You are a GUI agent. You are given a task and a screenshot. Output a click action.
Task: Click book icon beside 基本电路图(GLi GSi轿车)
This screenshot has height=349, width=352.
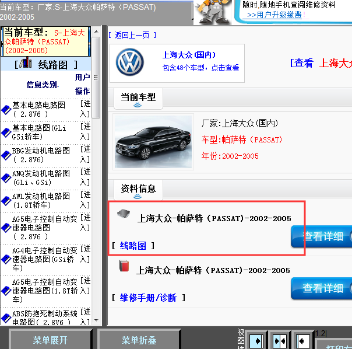click(6, 132)
